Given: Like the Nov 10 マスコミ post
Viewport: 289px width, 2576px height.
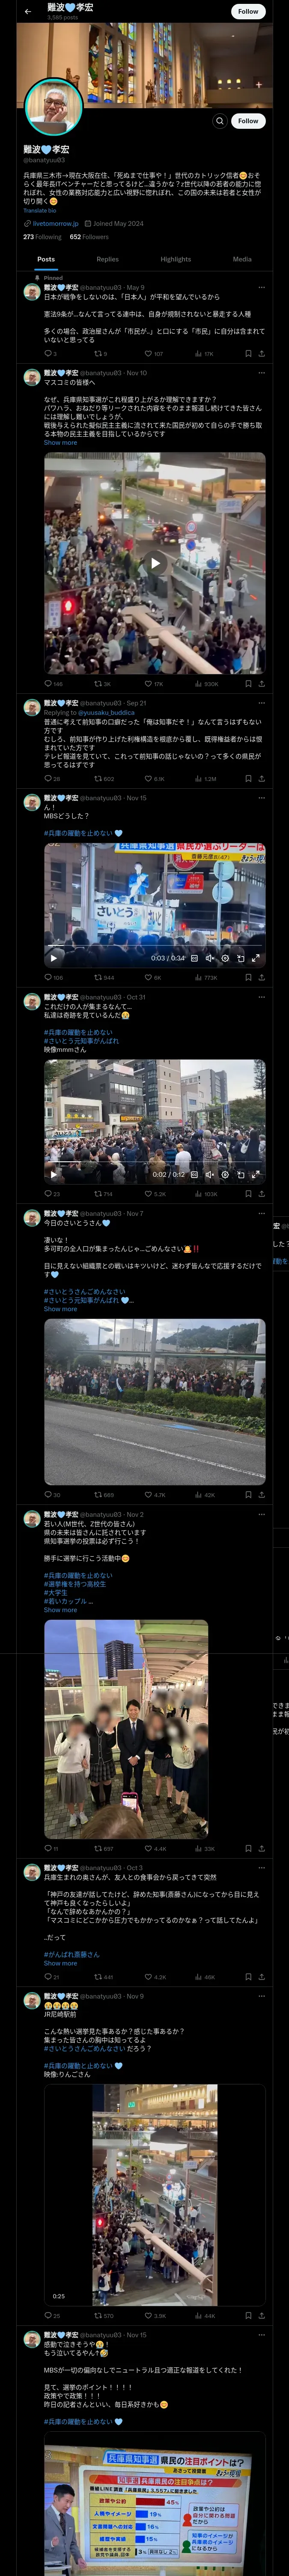Looking at the screenshot, I should click(x=149, y=684).
